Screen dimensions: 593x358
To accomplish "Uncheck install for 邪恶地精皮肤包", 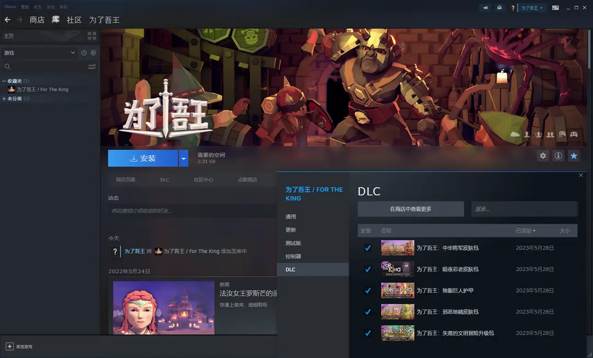I will 367,312.
